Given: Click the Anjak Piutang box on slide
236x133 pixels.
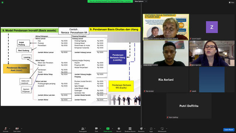Looking at the screenshot, I should [24, 43].
